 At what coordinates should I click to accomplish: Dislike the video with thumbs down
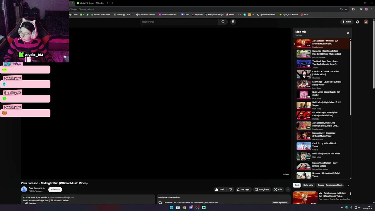(230, 190)
